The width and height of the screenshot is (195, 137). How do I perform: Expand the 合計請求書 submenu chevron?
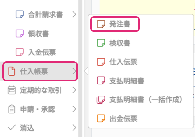point(74,14)
